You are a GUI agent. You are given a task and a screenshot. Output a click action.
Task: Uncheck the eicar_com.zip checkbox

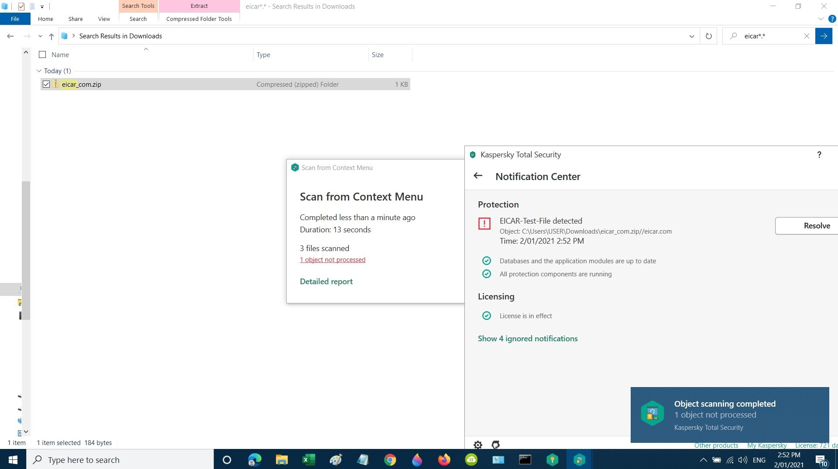pos(46,84)
